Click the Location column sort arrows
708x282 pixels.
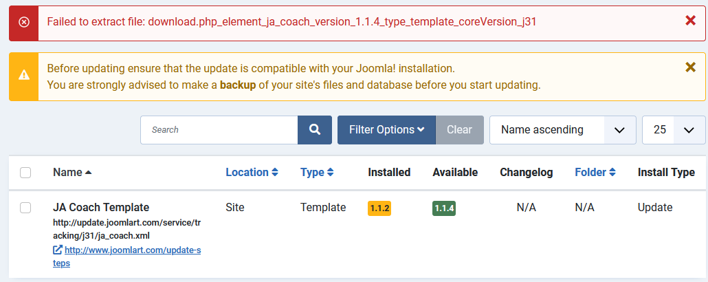click(x=275, y=173)
